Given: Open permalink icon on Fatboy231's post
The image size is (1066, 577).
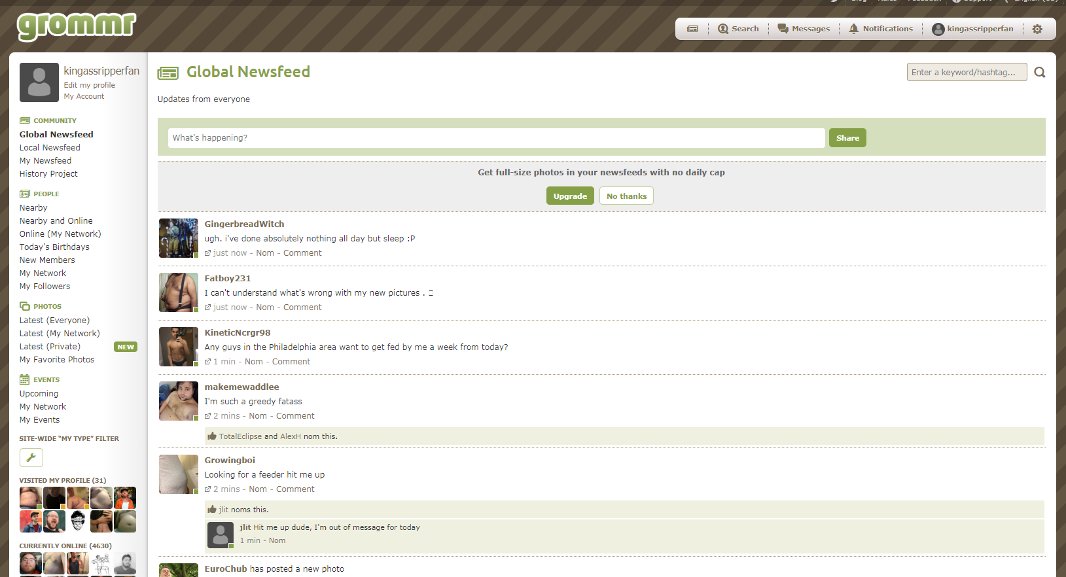Looking at the screenshot, I should (x=207, y=307).
